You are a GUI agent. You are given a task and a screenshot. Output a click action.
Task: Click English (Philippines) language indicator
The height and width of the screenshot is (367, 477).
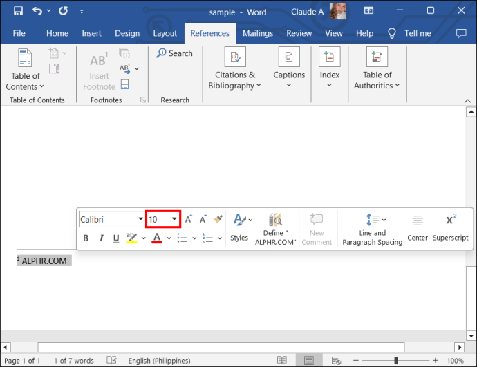pyautogui.click(x=159, y=361)
